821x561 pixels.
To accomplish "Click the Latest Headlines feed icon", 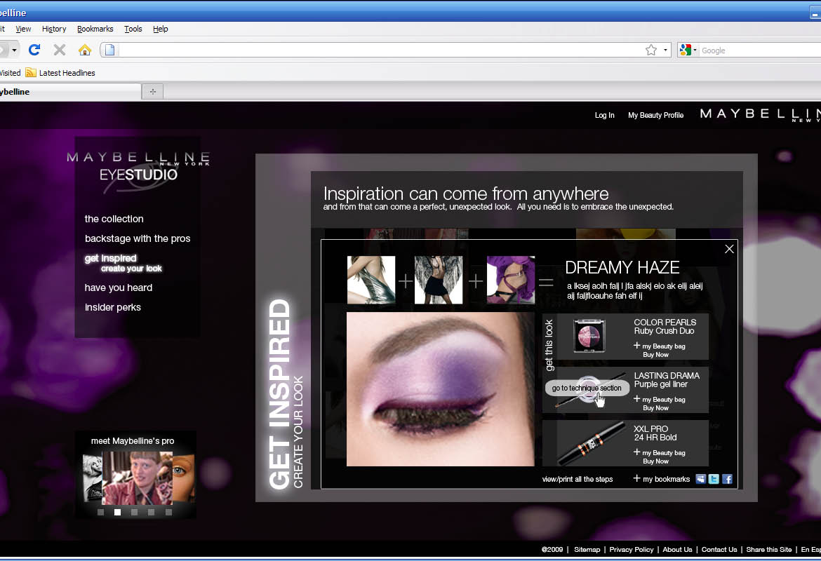I will [31, 73].
